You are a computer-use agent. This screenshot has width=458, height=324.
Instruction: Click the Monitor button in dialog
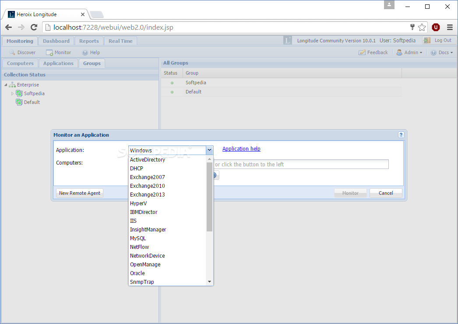351,193
